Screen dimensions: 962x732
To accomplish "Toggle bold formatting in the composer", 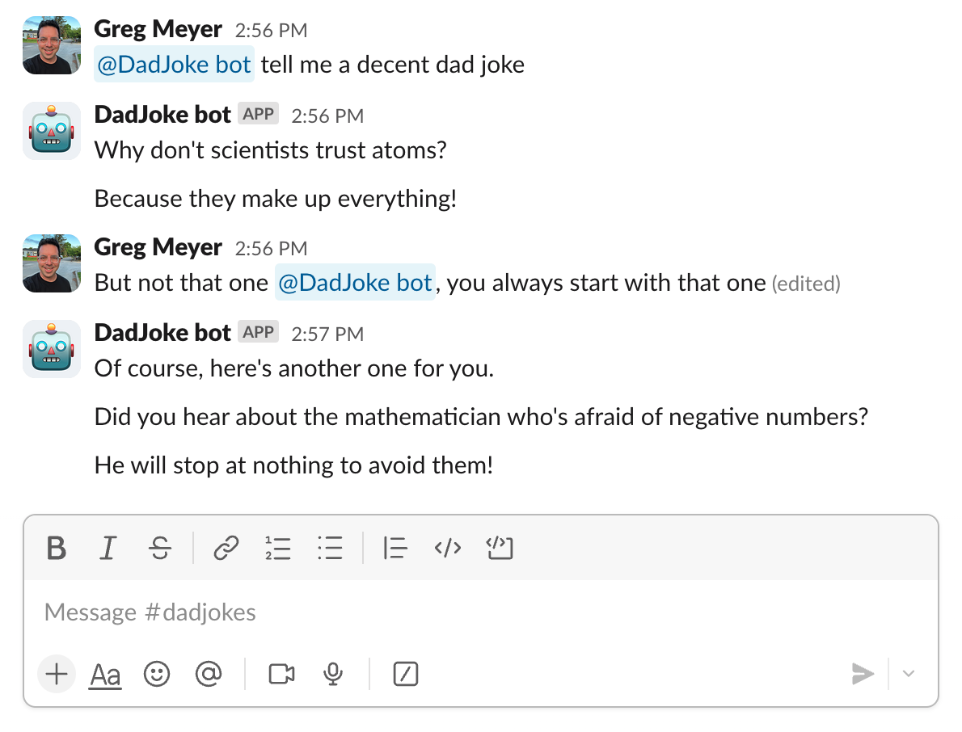I will [x=57, y=549].
